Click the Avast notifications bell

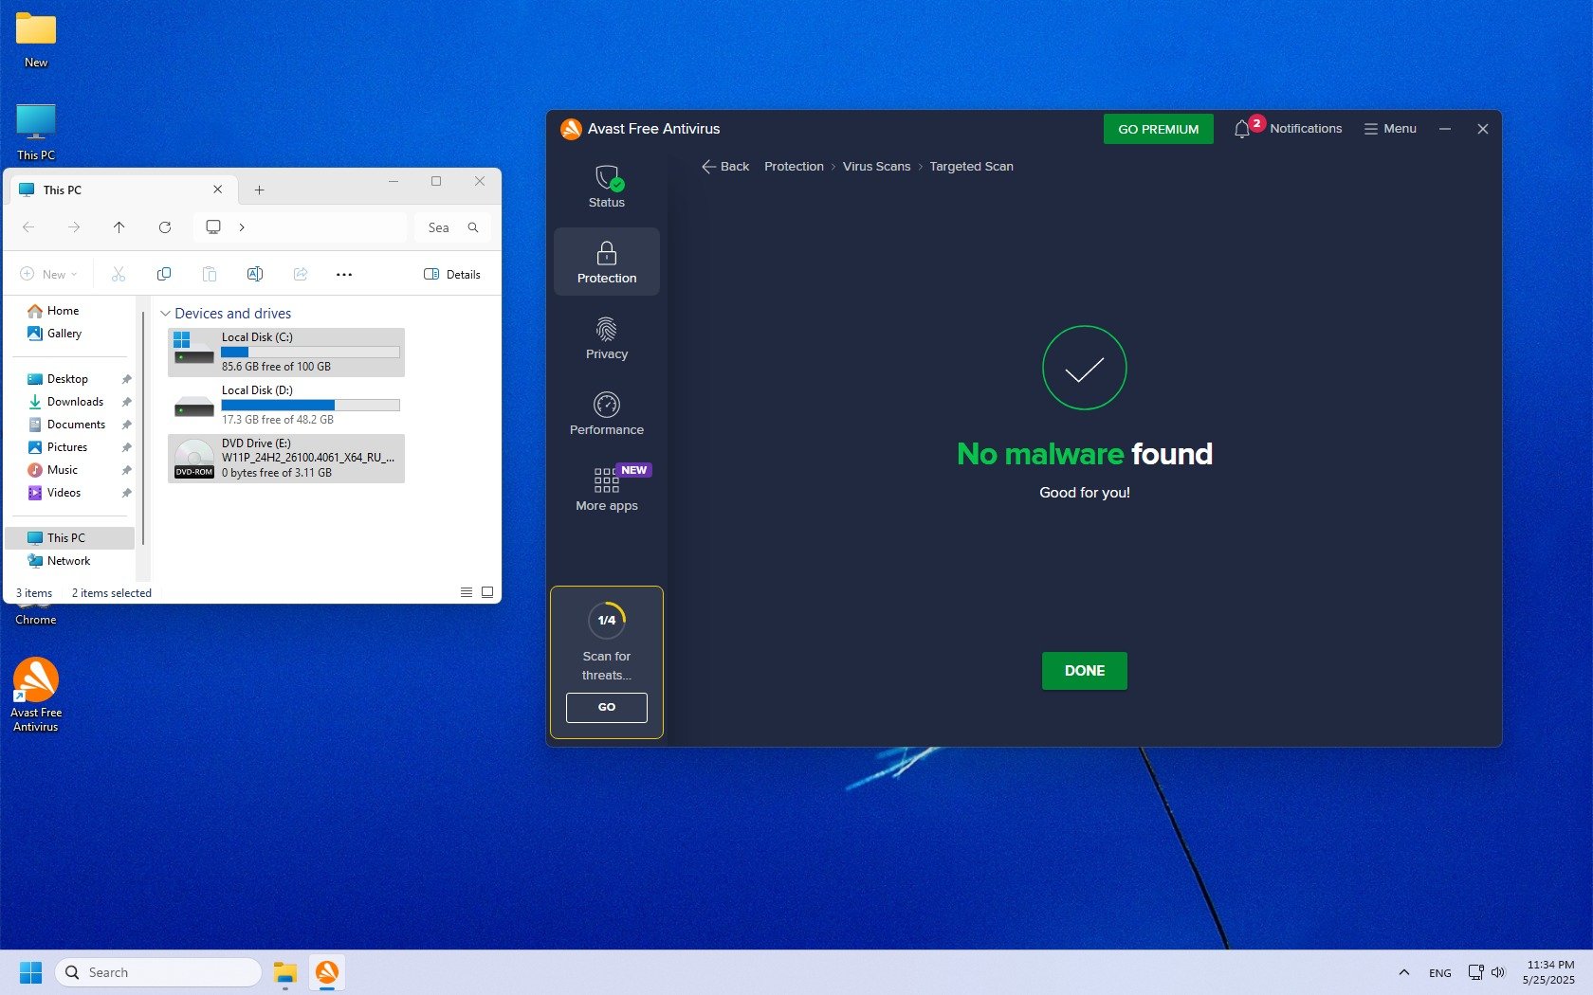tap(1242, 129)
